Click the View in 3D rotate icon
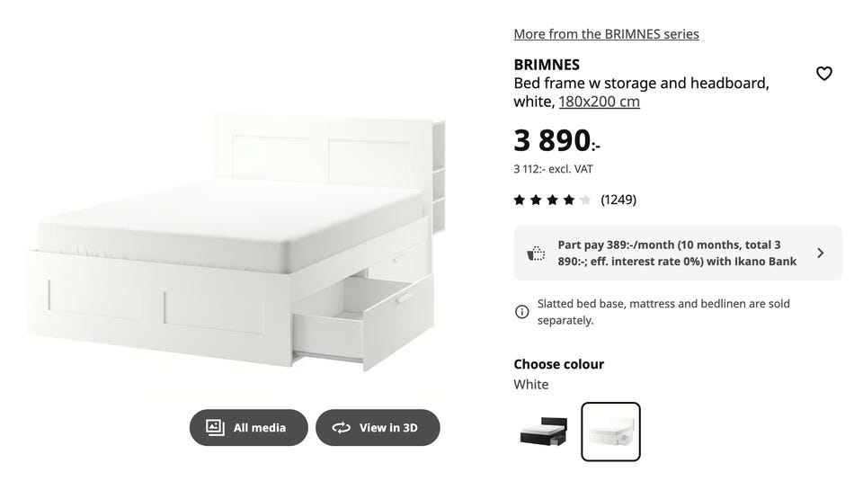The height and width of the screenshot is (481, 863). tap(342, 428)
